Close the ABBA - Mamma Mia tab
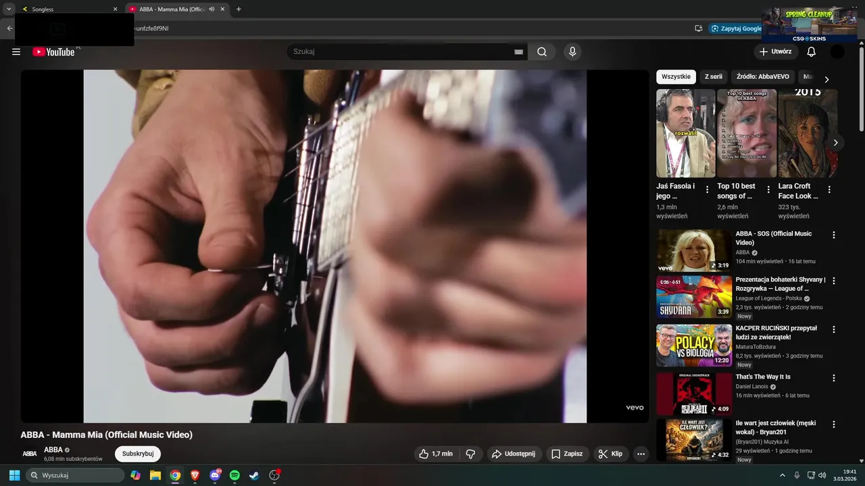Screen dimensions: 865x486 [x=222, y=9]
